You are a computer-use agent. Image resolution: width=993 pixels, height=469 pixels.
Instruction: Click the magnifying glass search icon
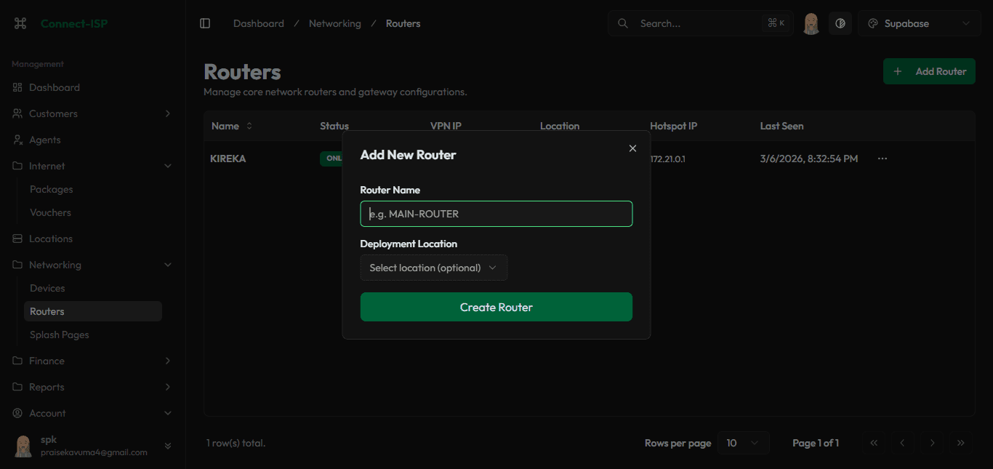point(622,23)
